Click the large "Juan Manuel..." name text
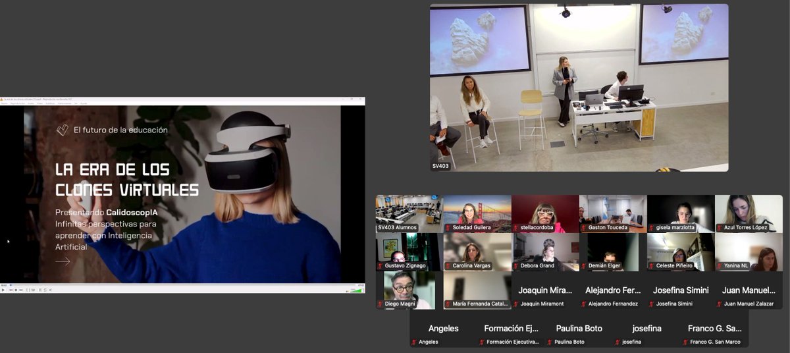This screenshot has height=353, width=790. (x=749, y=290)
